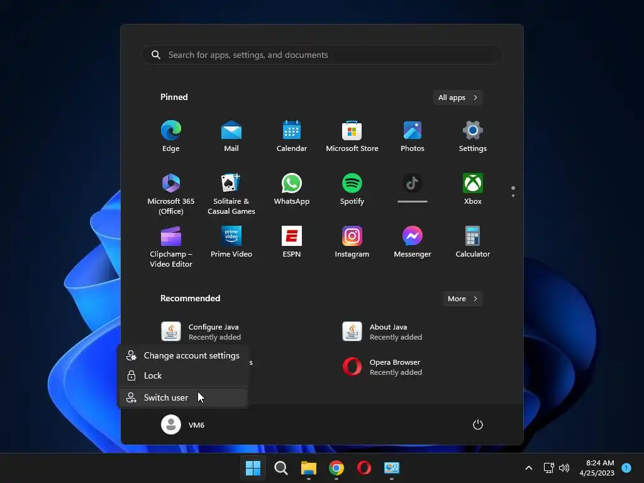Click the volume speaker tray icon
Image resolution: width=644 pixels, height=483 pixels.
[564, 468]
